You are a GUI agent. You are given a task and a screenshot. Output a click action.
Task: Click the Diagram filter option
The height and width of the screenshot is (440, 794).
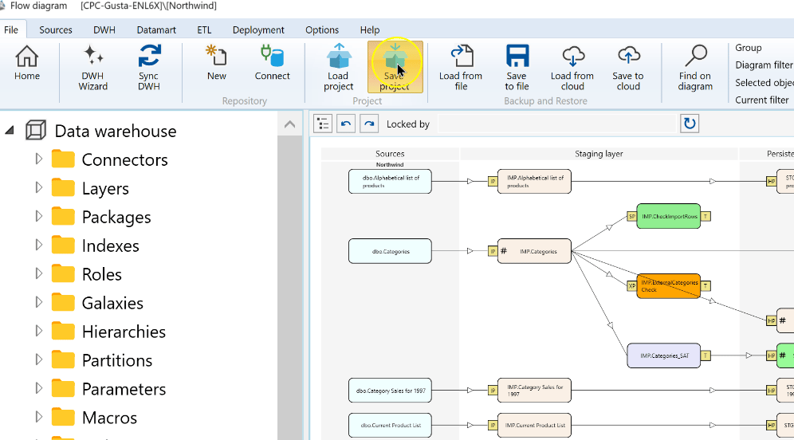[764, 65]
